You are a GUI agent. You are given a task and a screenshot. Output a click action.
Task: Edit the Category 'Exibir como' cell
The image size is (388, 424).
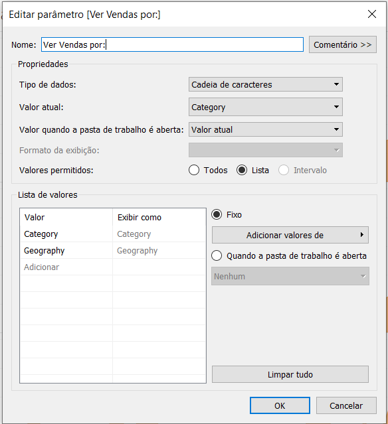click(159, 234)
